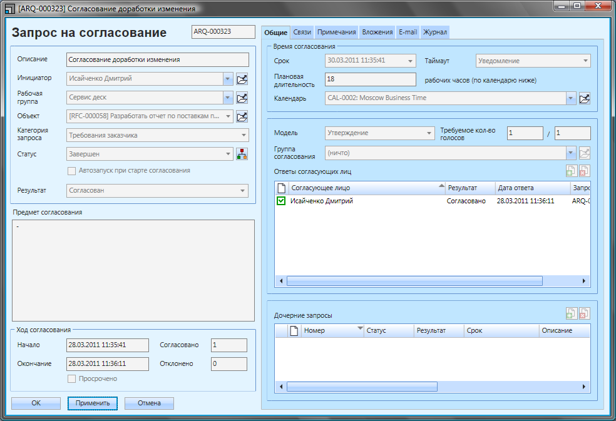The image size is (616, 421).
Task: Click the approvers table horizontal scrollbar thumb
Action: [x=414, y=281]
